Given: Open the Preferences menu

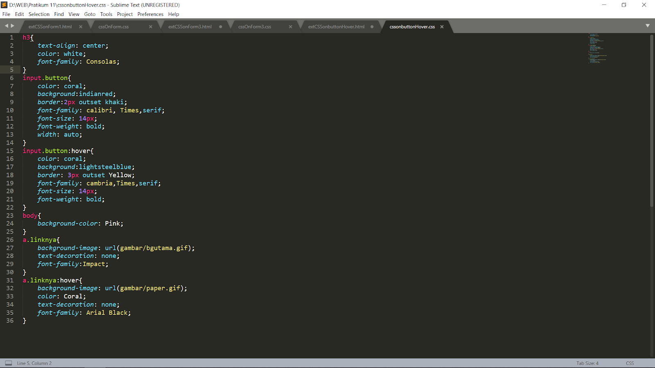Looking at the screenshot, I should 150,14.
